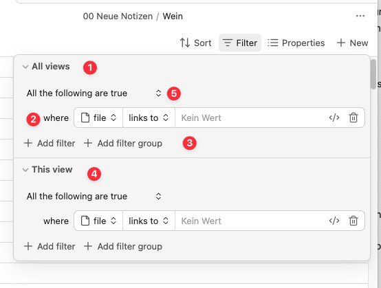Click the Kein Wert field in All views

click(250, 118)
